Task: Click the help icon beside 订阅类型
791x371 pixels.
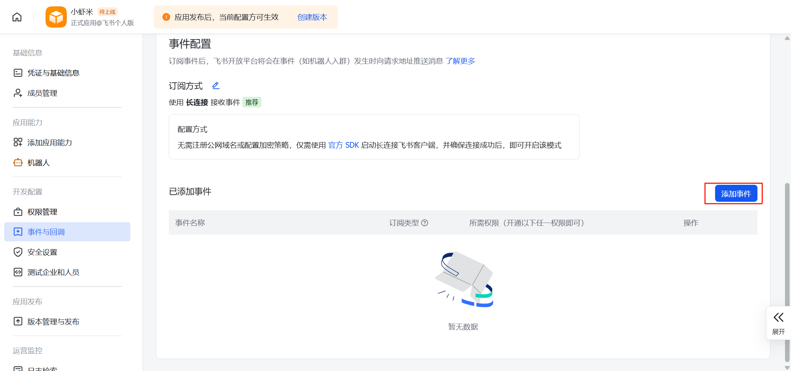Action: [x=425, y=223]
